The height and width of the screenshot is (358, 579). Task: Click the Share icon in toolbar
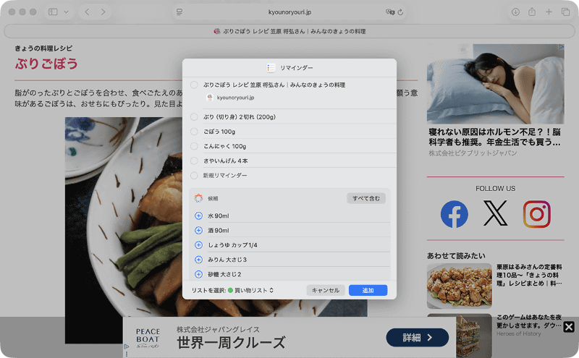click(532, 12)
